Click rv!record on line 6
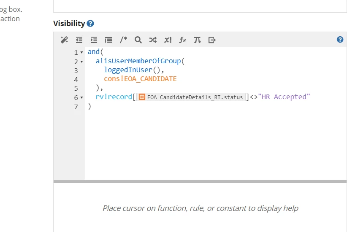Screen dimensions: 355x232 tap(114, 97)
